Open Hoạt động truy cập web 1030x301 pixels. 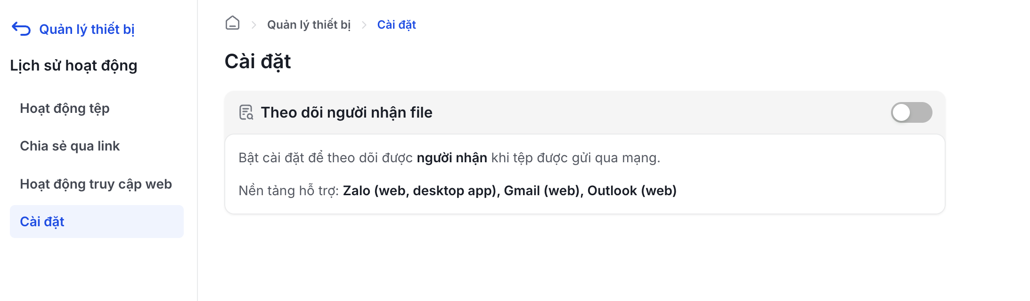[x=96, y=184]
